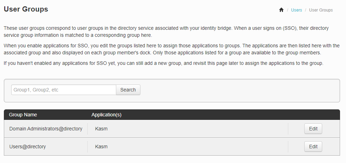The image size is (346, 163).
Task: Click the slash between Home icon and Users
Action: pyautogui.click(x=288, y=10)
